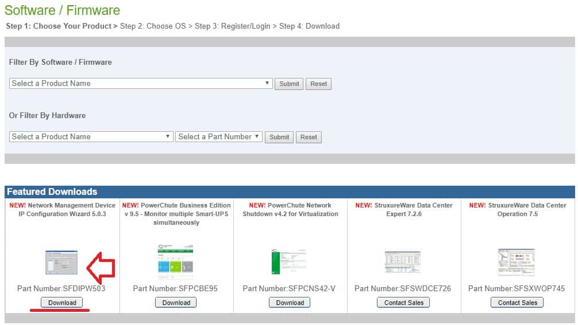Select the PowerChute Network Shutdown thumbnail

pos(289,263)
